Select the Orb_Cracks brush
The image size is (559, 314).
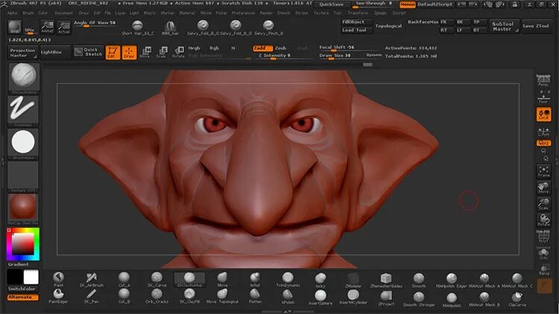coord(157,296)
